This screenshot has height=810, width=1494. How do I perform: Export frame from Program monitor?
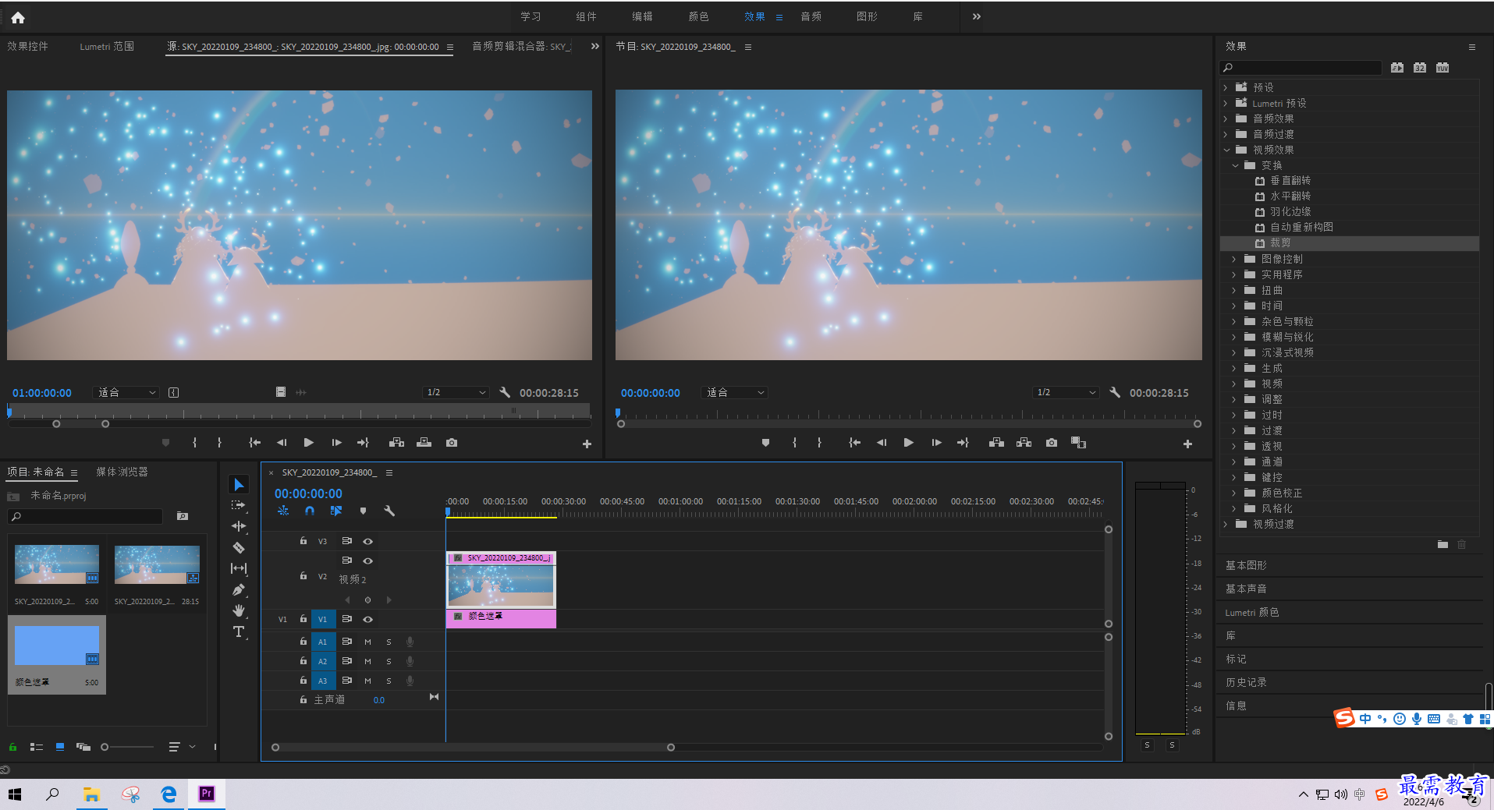click(1052, 443)
